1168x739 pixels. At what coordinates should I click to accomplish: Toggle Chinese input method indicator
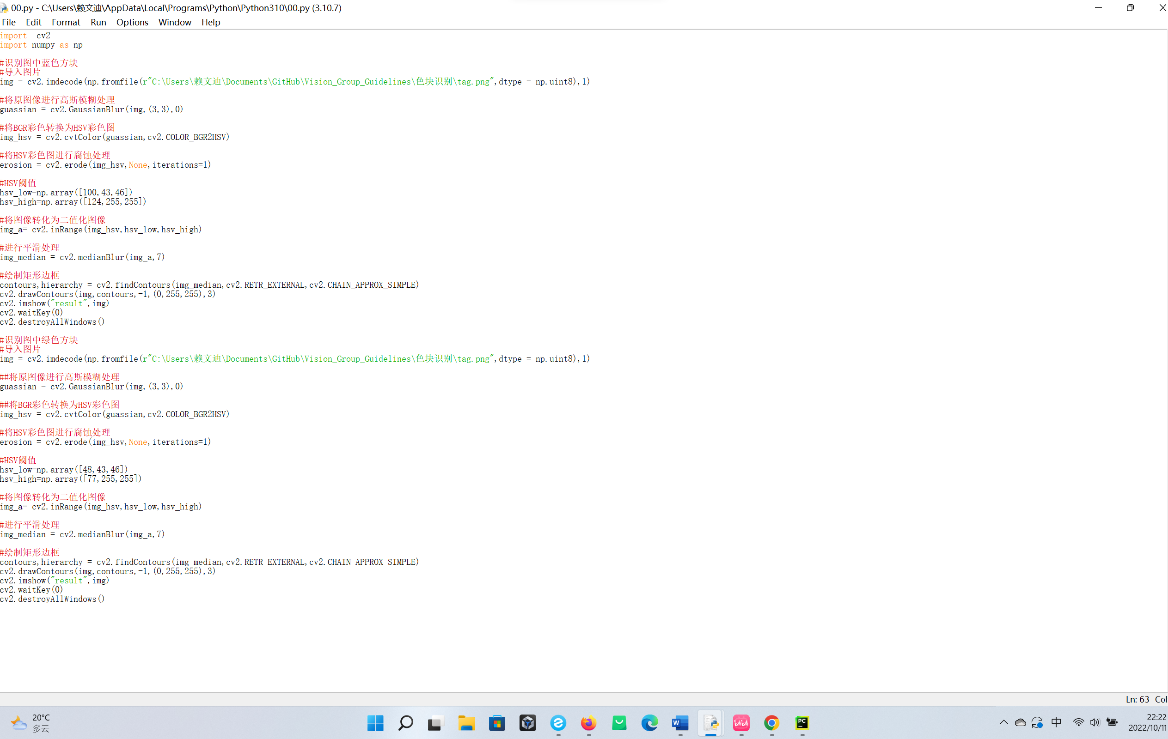1056,722
